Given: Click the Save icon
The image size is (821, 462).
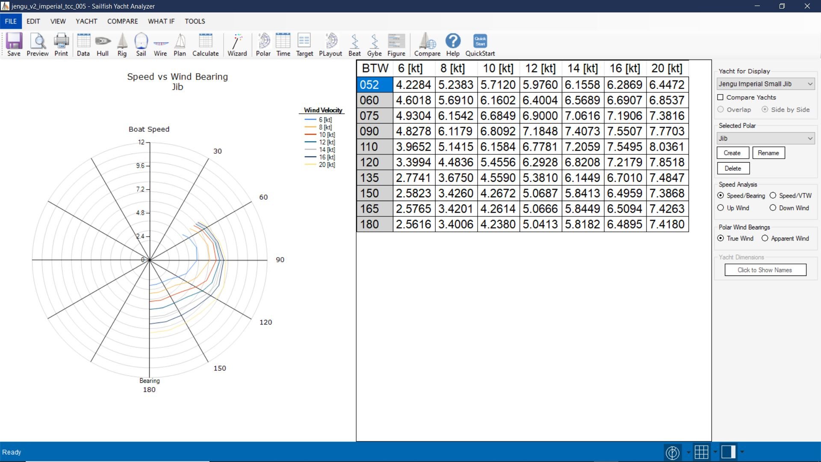Looking at the screenshot, I should pyautogui.click(x=14, y=44).
